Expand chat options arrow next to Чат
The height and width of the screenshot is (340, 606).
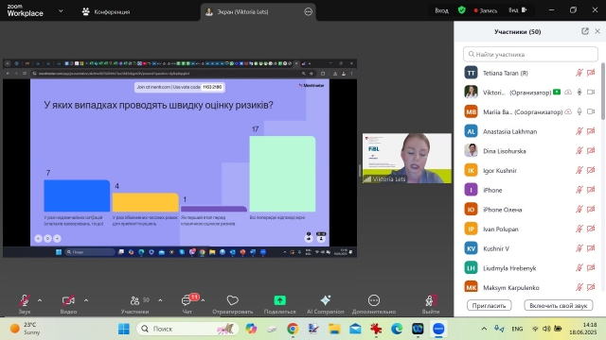[203, 300]
